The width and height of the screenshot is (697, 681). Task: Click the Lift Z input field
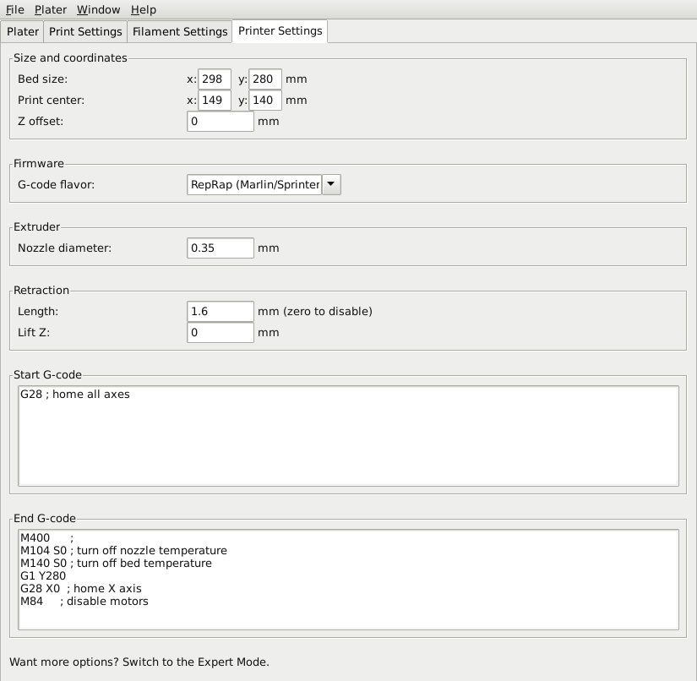[221, 333]
